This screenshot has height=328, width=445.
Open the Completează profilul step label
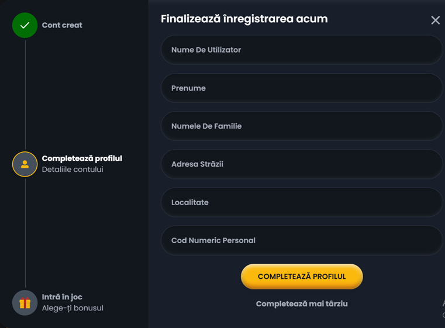pos(82,158)
